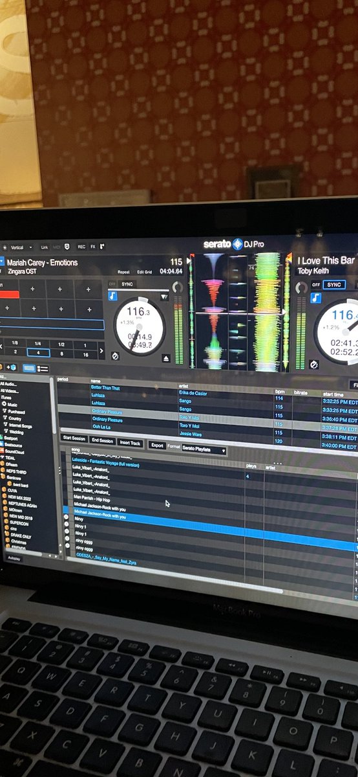
Task: Click the Start Session button
Action: pos(74,440)
